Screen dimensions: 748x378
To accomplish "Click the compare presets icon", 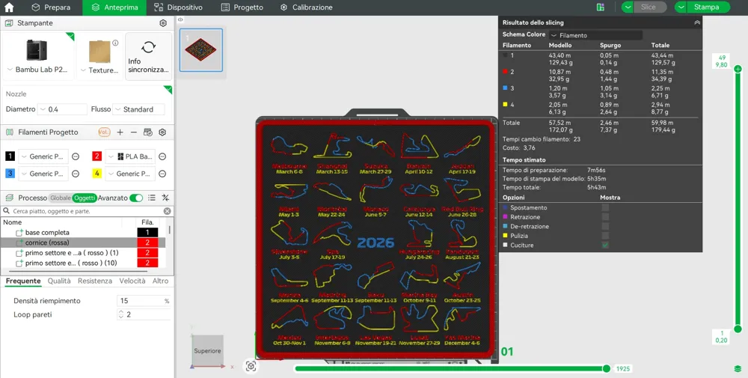I will coord(165,198).
